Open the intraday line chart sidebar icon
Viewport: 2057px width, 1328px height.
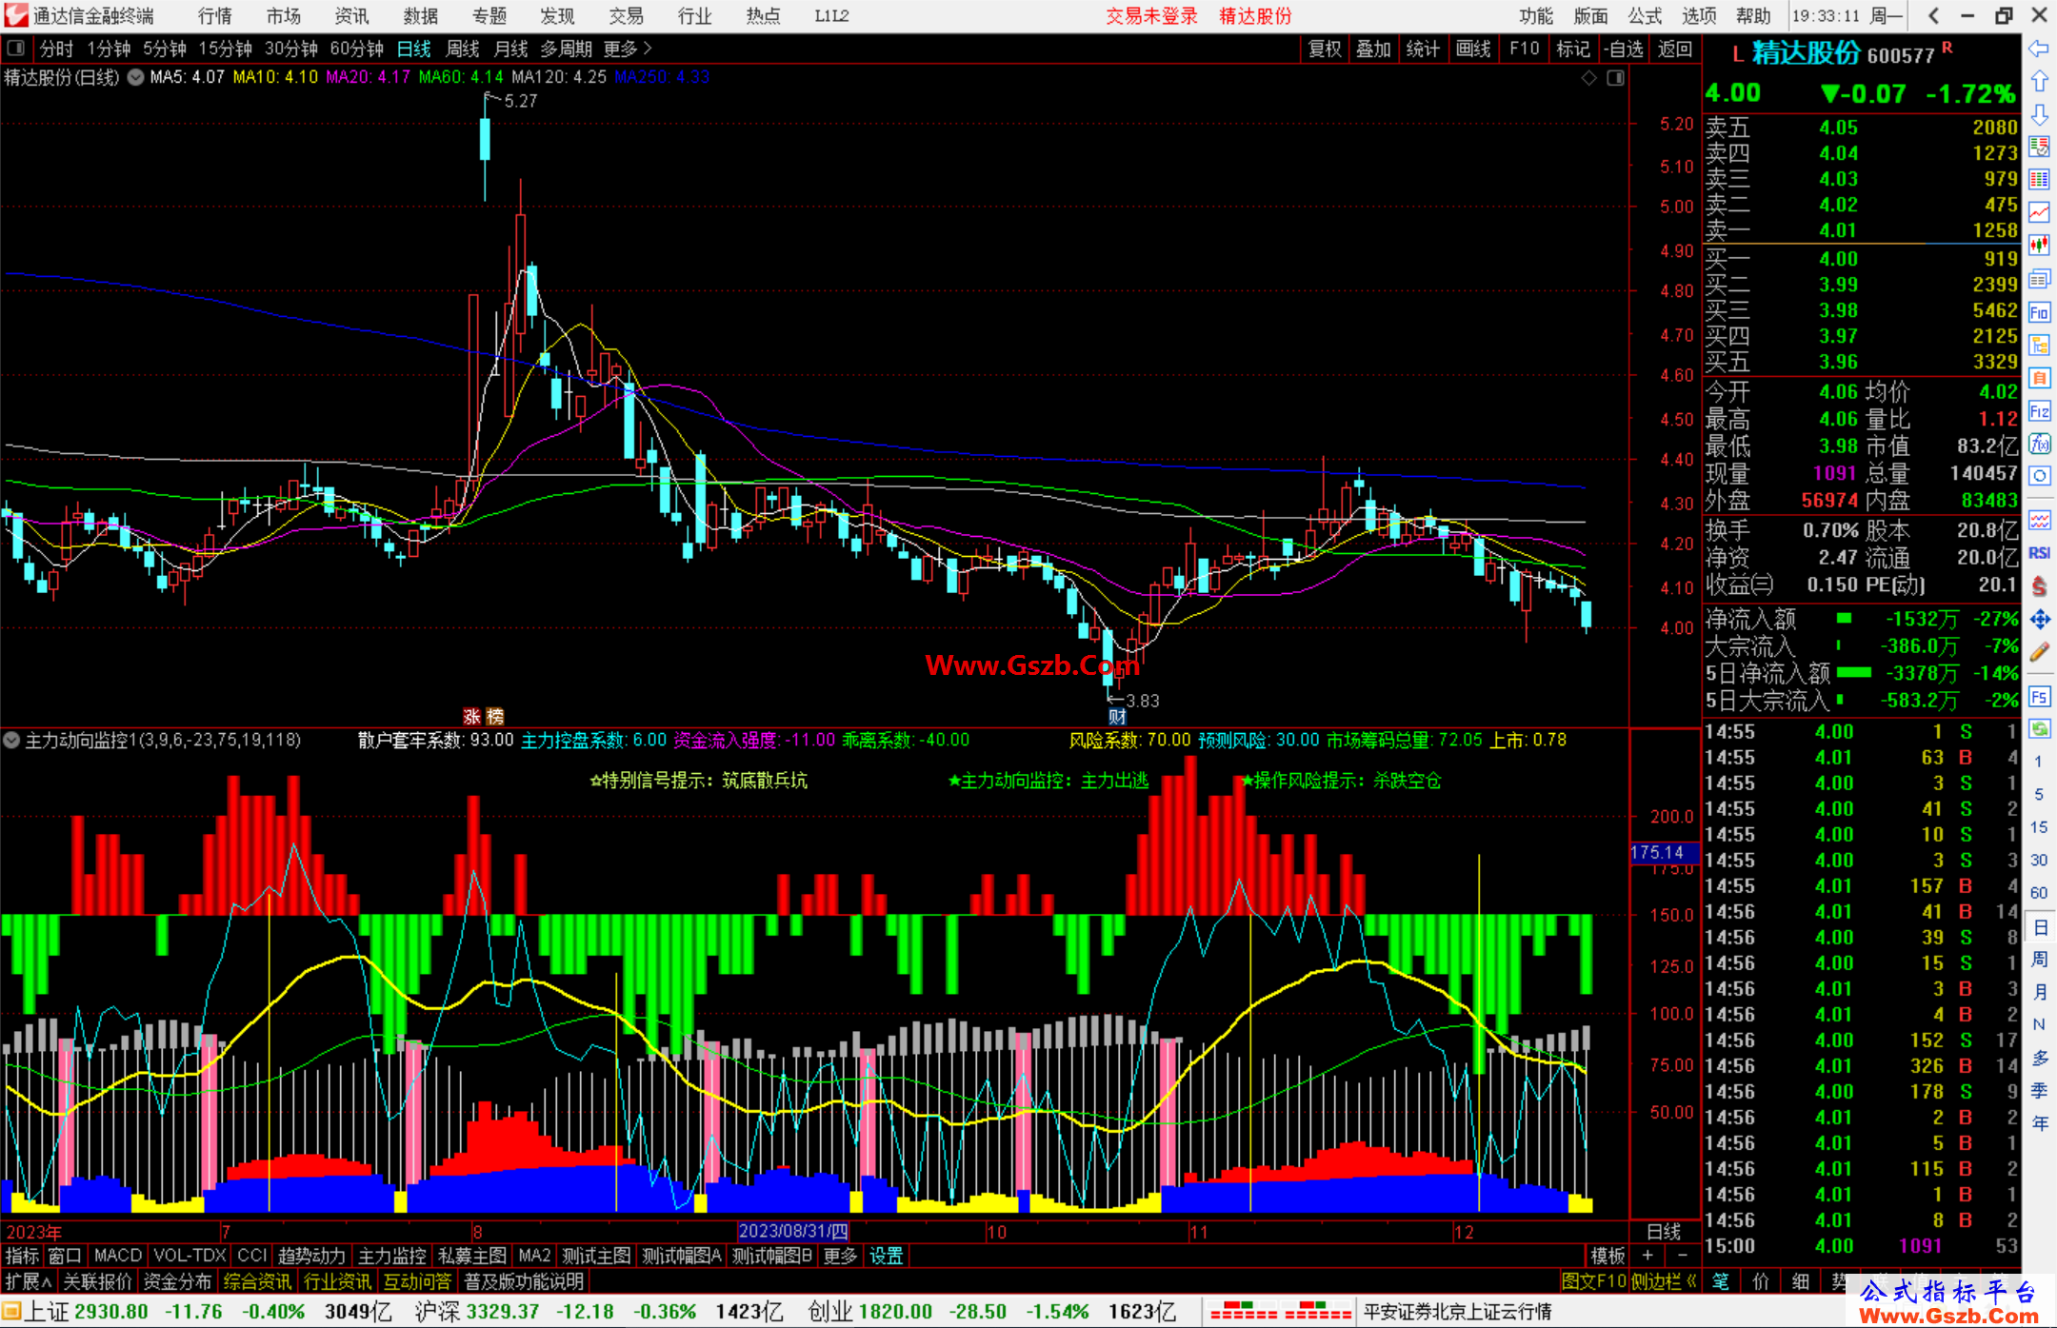tap(2039, 212)
